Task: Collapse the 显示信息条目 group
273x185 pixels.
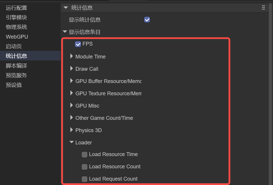Action: 65,32
